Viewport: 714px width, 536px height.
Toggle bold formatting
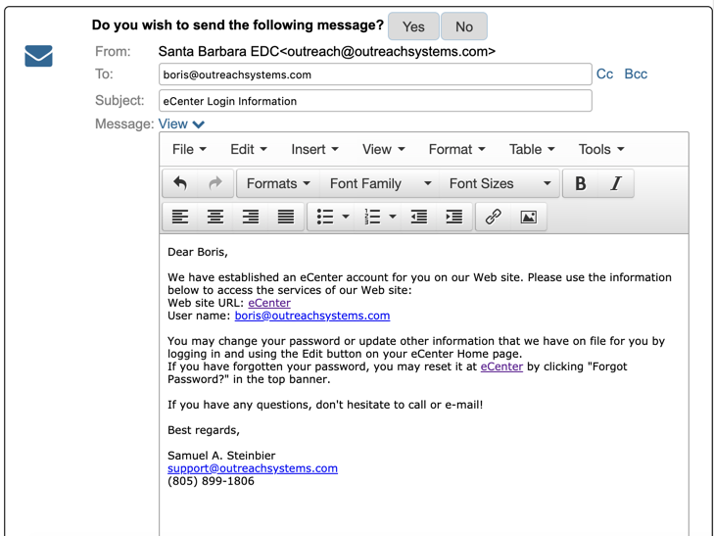click(x=581, y=183)
